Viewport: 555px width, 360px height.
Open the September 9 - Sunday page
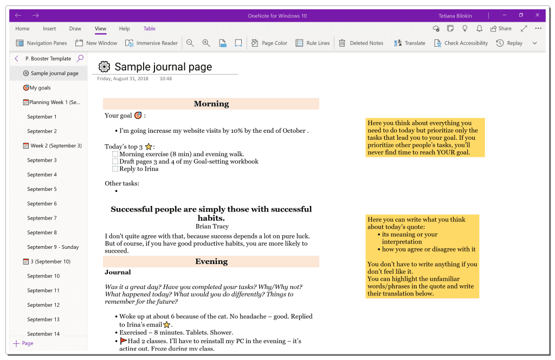(x=48, y=247)
